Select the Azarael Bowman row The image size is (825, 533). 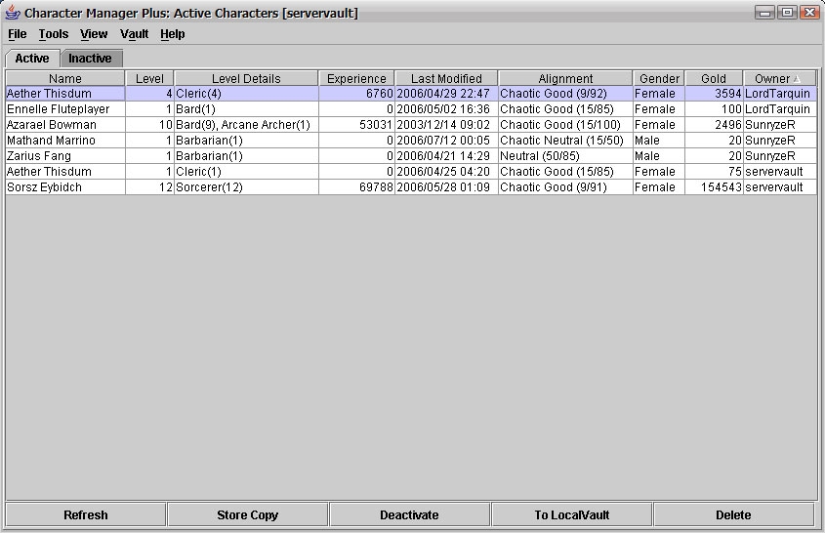click(x=64, y=125)
